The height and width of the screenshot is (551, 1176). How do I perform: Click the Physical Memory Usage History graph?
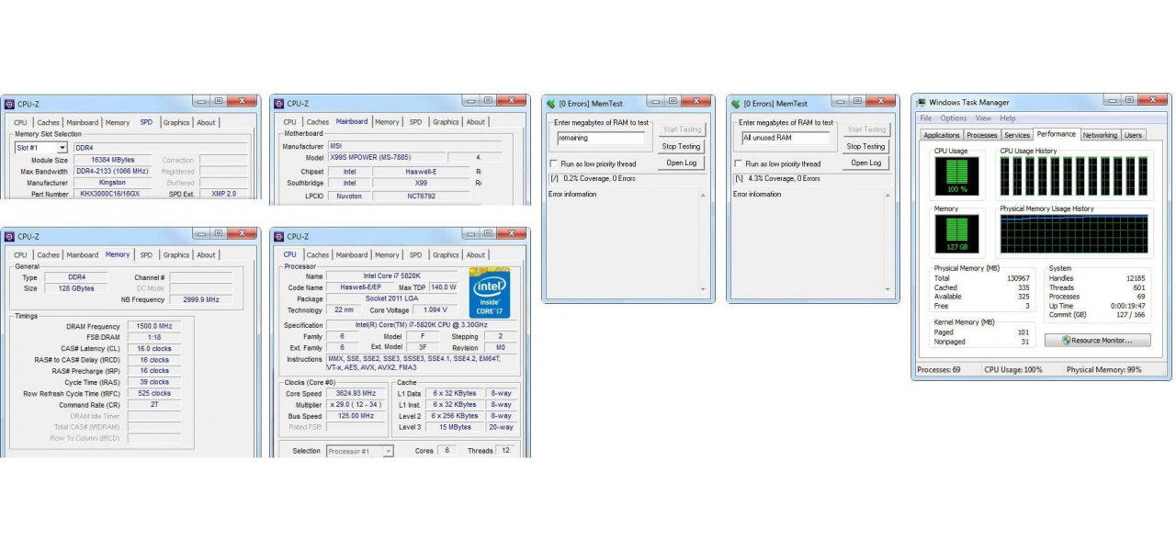(x=1074, y=234)
